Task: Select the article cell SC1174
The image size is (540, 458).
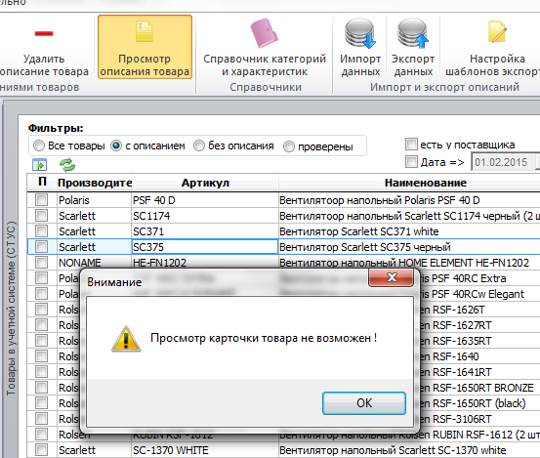Action: coord(204,216)
